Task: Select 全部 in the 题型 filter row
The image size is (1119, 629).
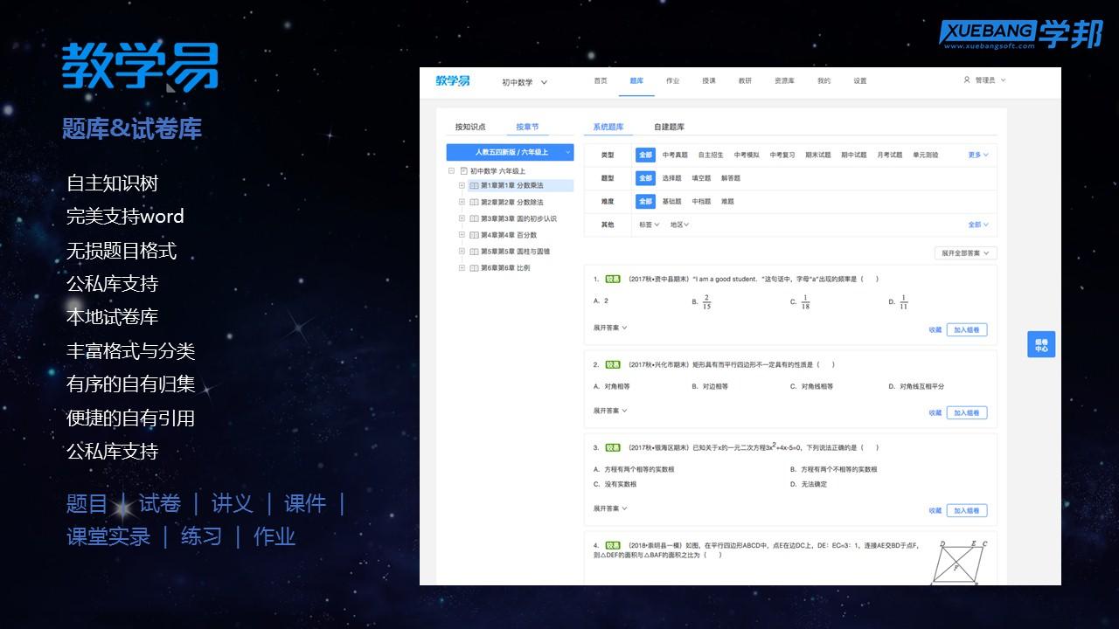Action: [645, 178]
